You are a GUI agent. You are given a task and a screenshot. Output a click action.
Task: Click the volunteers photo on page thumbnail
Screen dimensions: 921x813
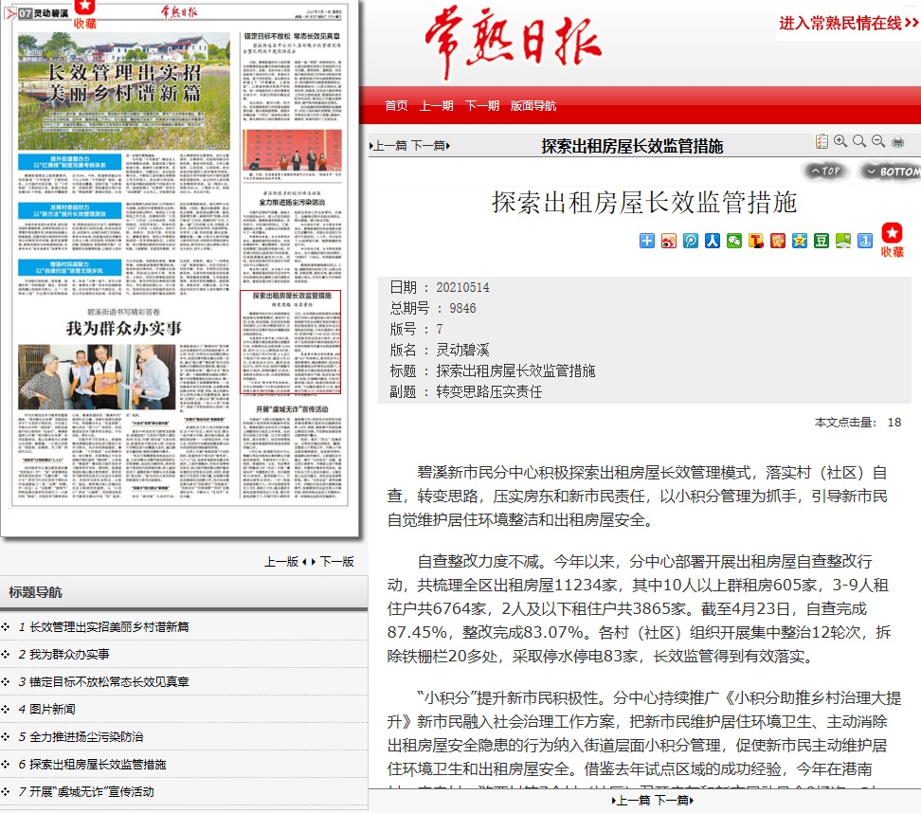(x=97, y=376)
